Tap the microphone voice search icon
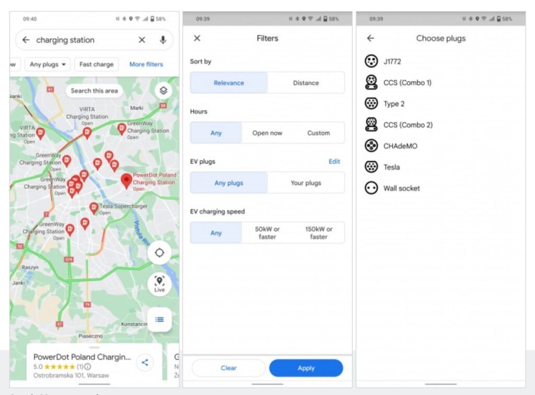The image size is (535, 395). point(163,40)
